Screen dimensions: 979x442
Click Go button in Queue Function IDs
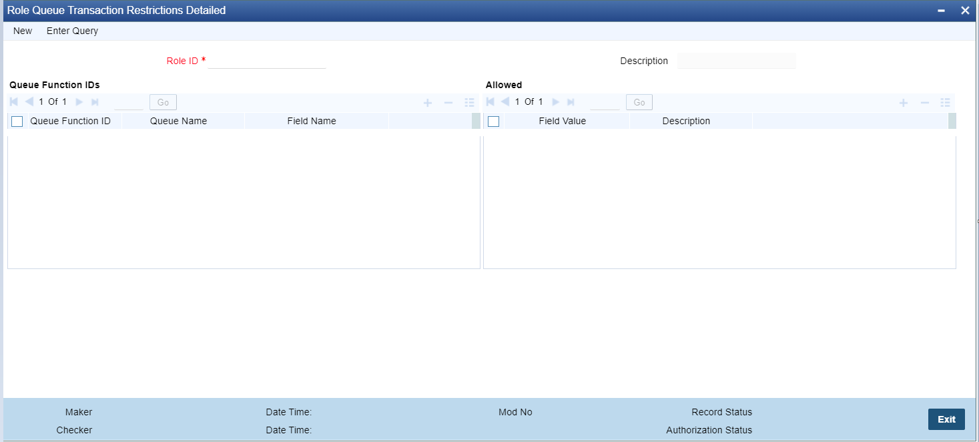(x=163, y=102)
